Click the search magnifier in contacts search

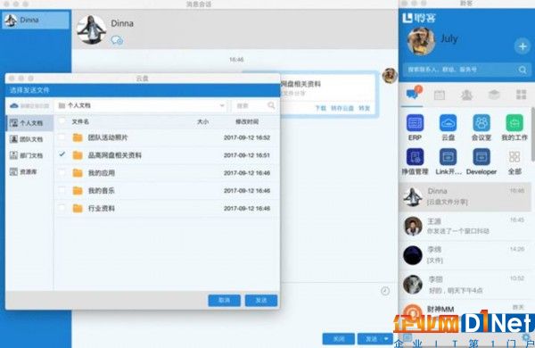point(523,70)
